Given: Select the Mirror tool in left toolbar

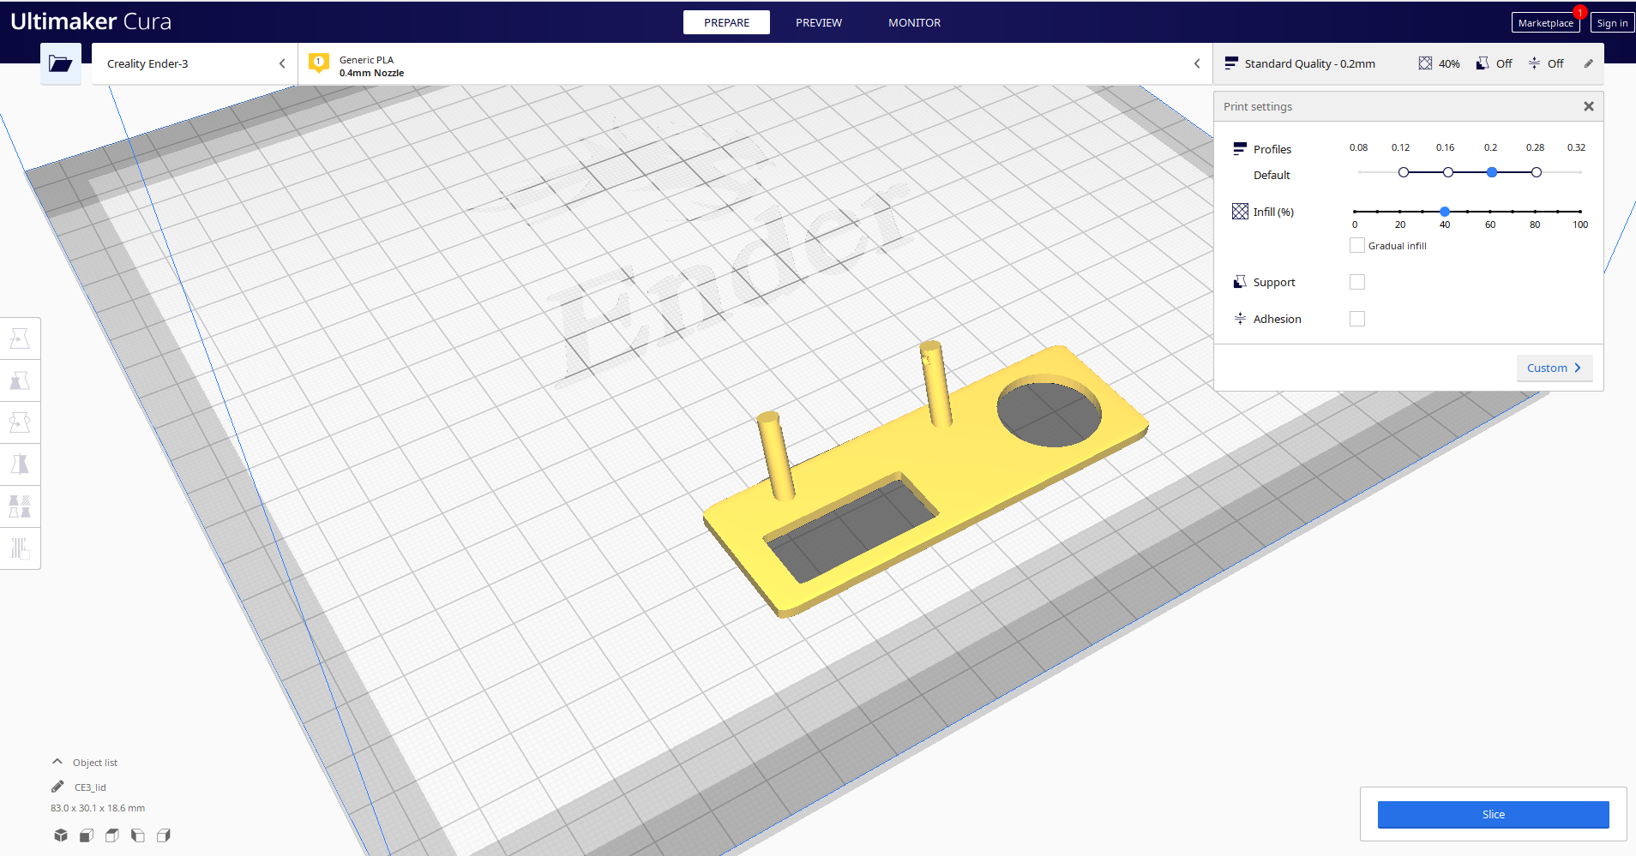Looking at the screenshot, I should (20, 464).
